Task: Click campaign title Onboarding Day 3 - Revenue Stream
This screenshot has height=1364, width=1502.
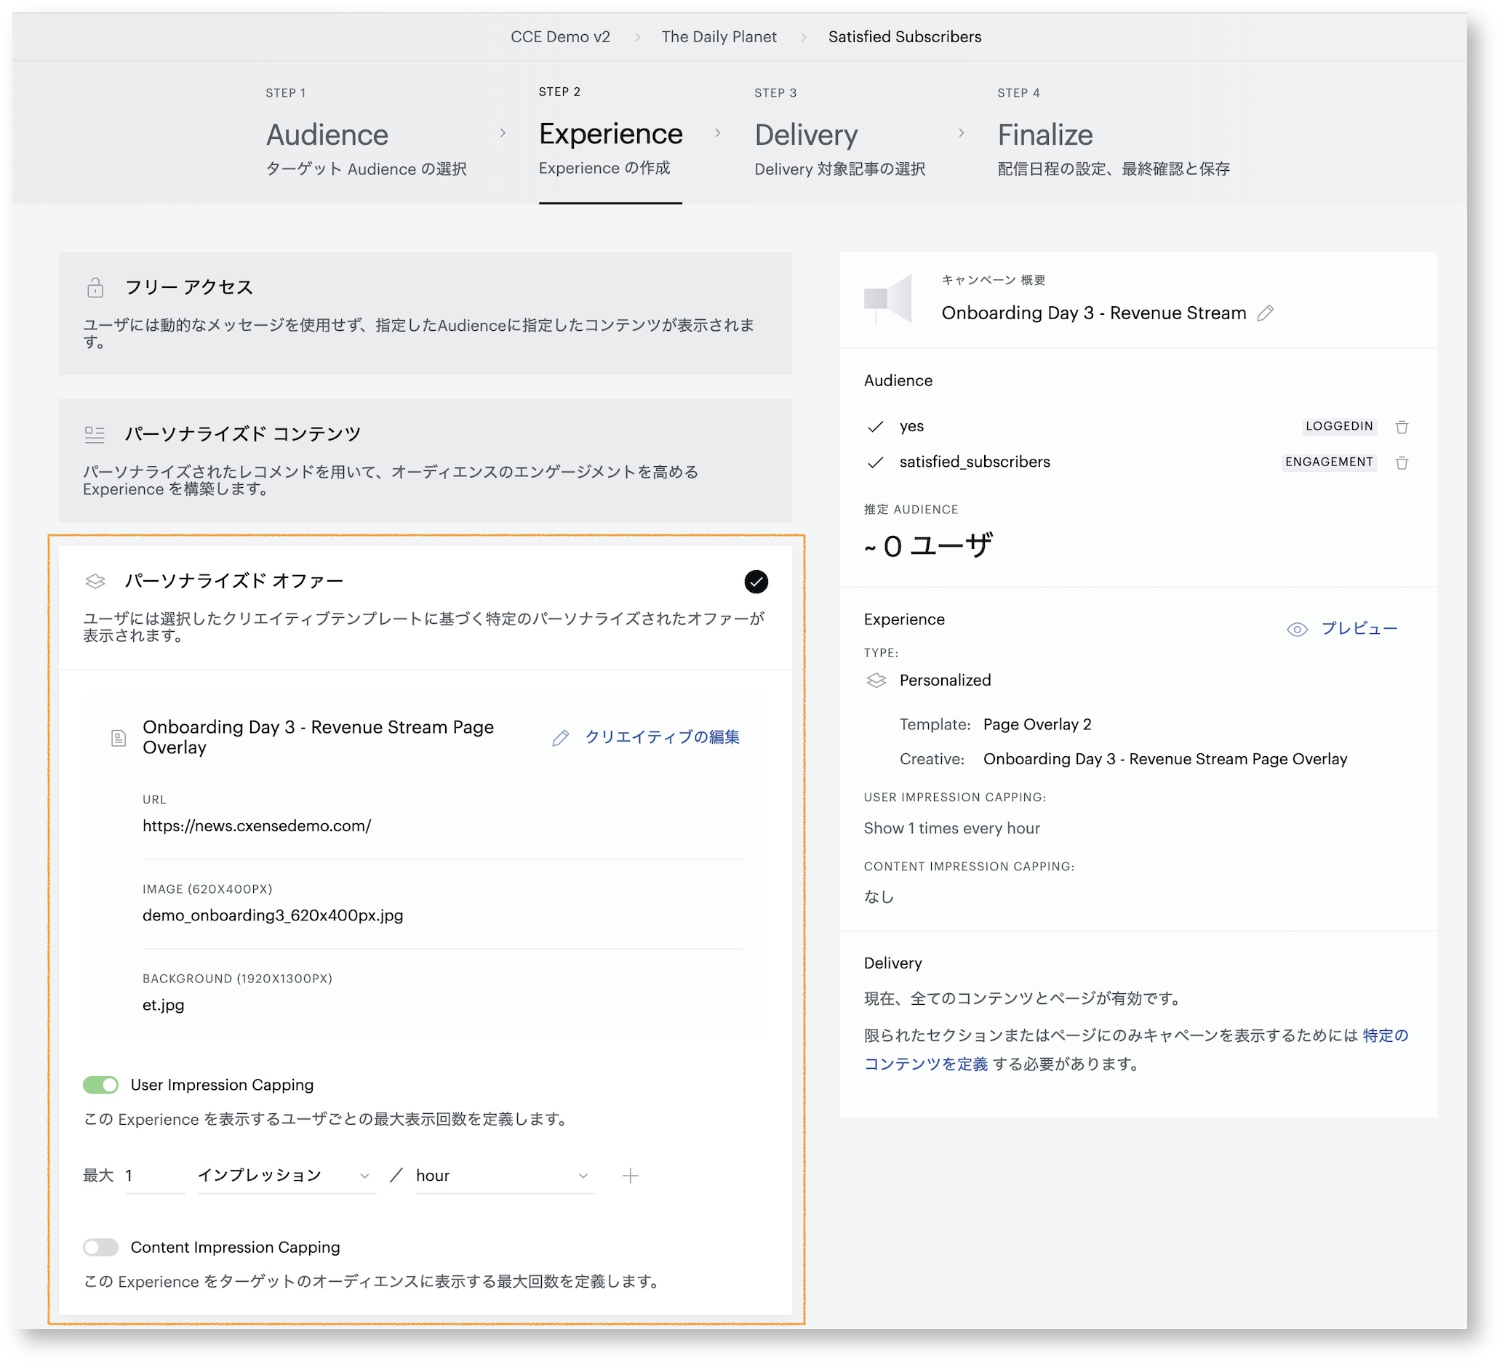Action: click(1094, 313)
